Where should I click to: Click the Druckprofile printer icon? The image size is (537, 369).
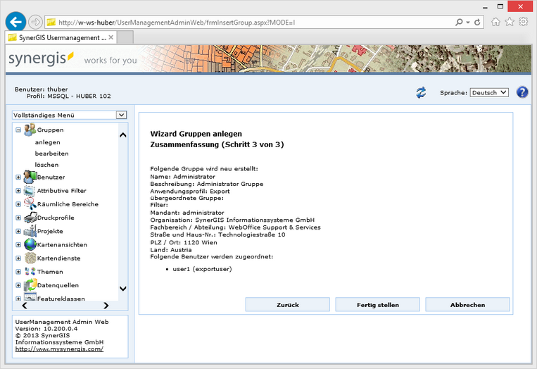coord(30,218)
